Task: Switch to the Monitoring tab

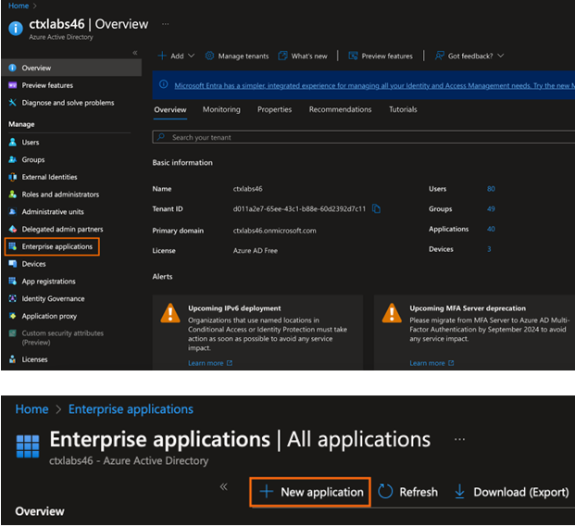Action: coord(221,109)
